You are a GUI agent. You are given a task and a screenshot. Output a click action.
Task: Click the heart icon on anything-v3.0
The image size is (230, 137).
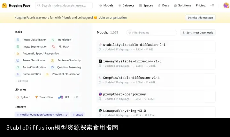pyautogui.click(x=146, y=115)
